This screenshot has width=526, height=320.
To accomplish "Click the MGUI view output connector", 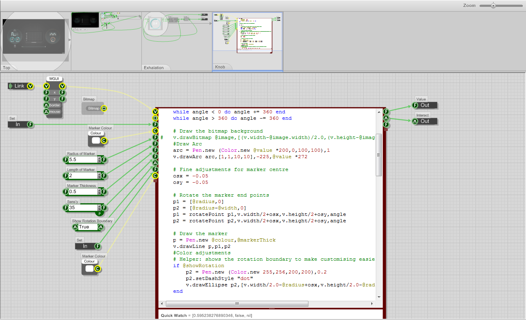I will [x=62, y=86].
